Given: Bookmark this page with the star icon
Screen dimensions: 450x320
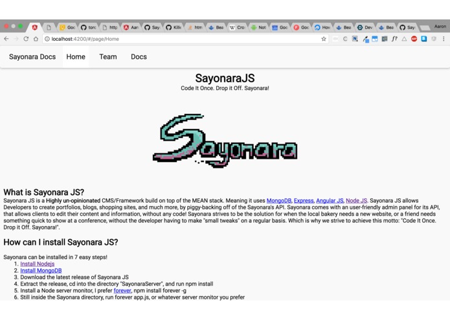Looking at the screenshot, I should pyautogui.click(x=324, y=39).
